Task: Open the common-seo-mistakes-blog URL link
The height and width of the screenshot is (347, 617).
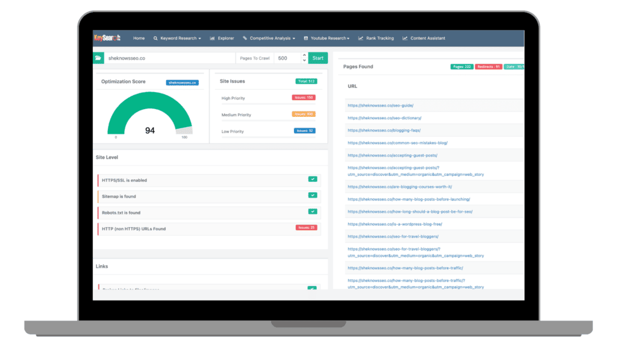Action: pyautogui.click(x=398, y=143)
